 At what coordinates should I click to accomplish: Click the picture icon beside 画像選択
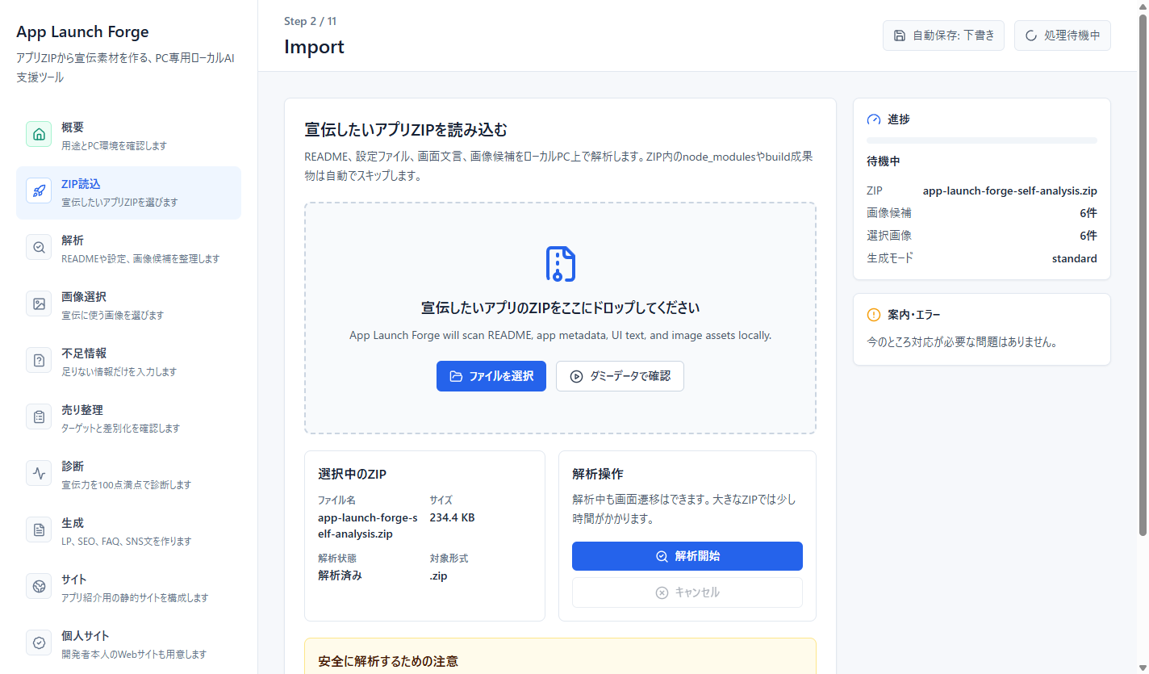[39, 304]
